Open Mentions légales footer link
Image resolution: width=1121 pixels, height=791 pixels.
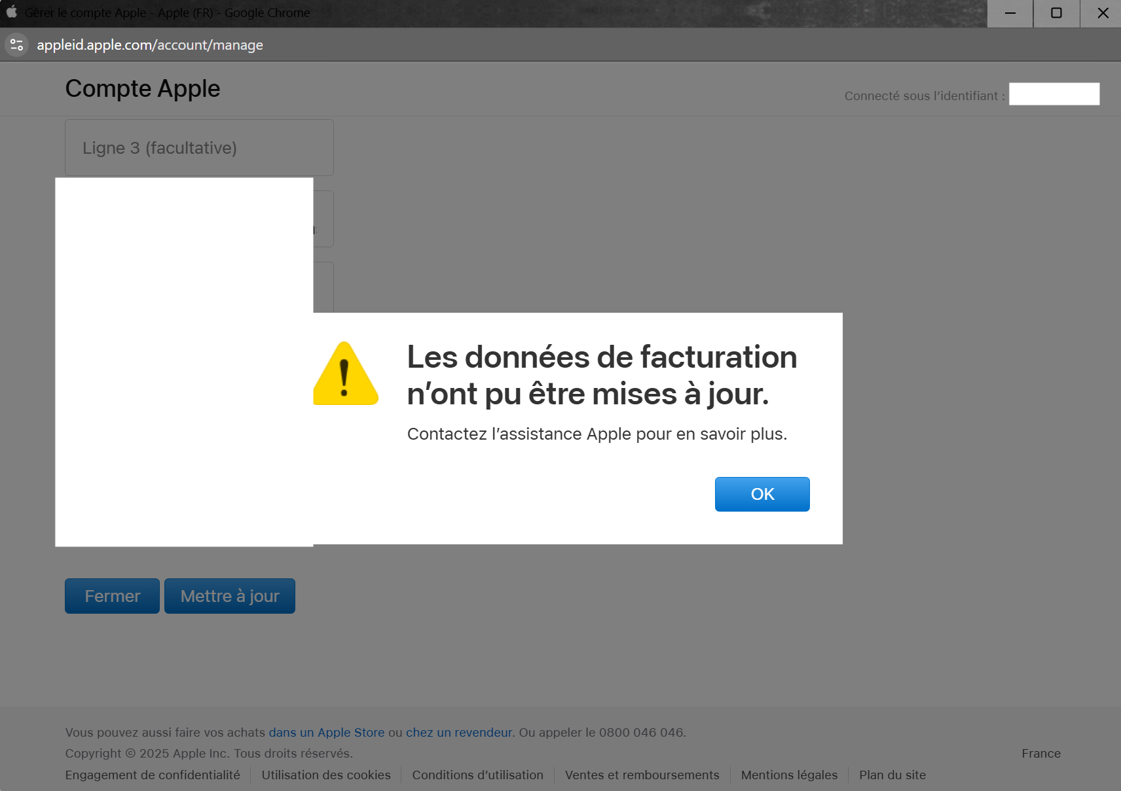pyautogui.click(x=789, y=775)
